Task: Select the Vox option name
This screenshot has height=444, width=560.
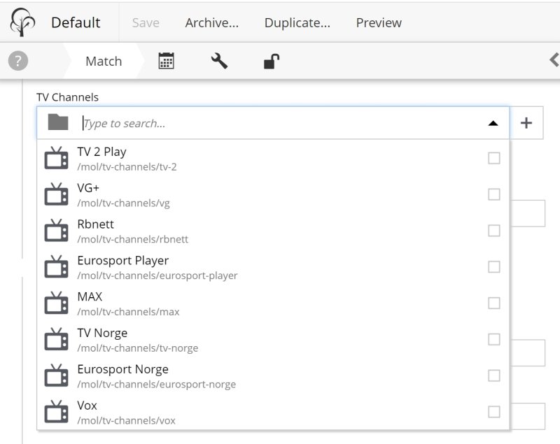Action: pos(87,405)
